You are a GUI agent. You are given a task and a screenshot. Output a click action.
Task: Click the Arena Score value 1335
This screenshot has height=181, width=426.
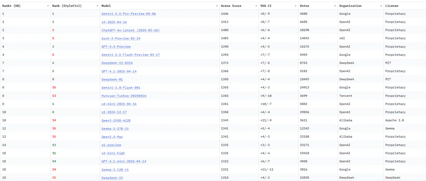[225, 145]
